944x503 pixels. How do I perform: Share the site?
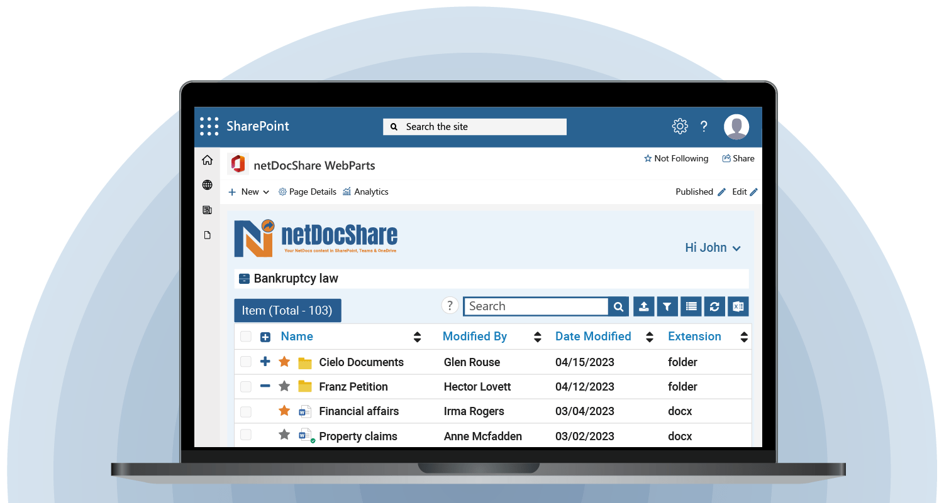coord(738,158)
